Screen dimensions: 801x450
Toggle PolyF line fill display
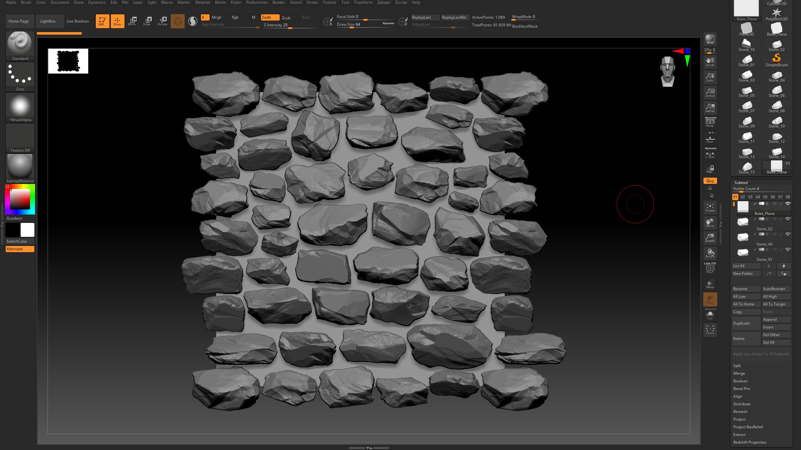coord(710,268)
